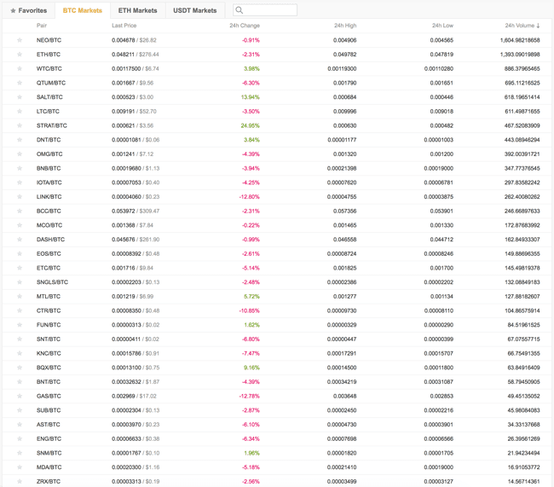The image size is (554, 487).
Task: Click star icon beside ETC/BTC
Action: pyautogui.click(x=20, y=268)
